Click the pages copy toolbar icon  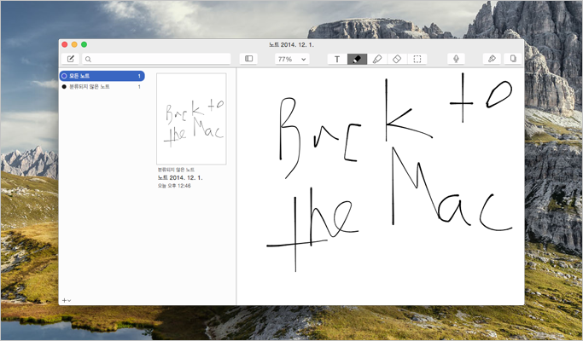pyautogui.click(x=513, y=59)
